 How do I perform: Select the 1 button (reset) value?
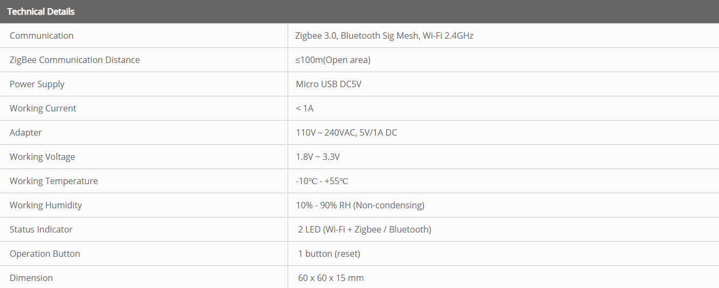329,254
